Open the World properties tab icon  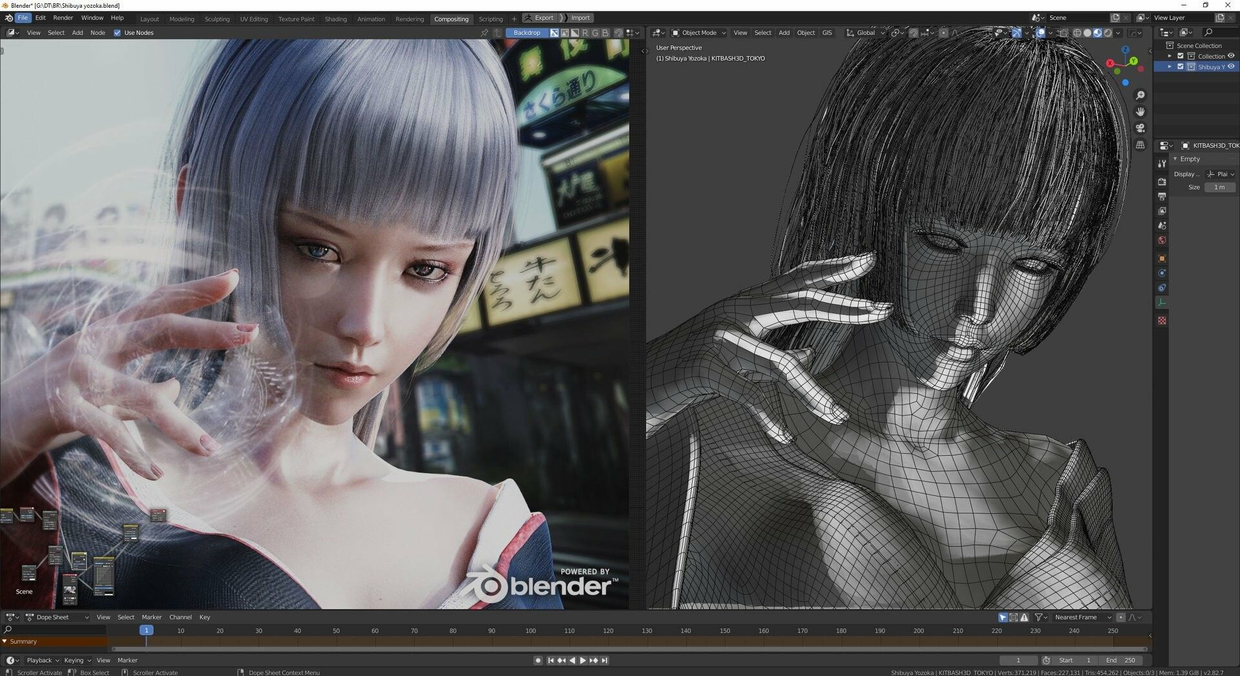pyautogui.click(x=1162, y=240)
